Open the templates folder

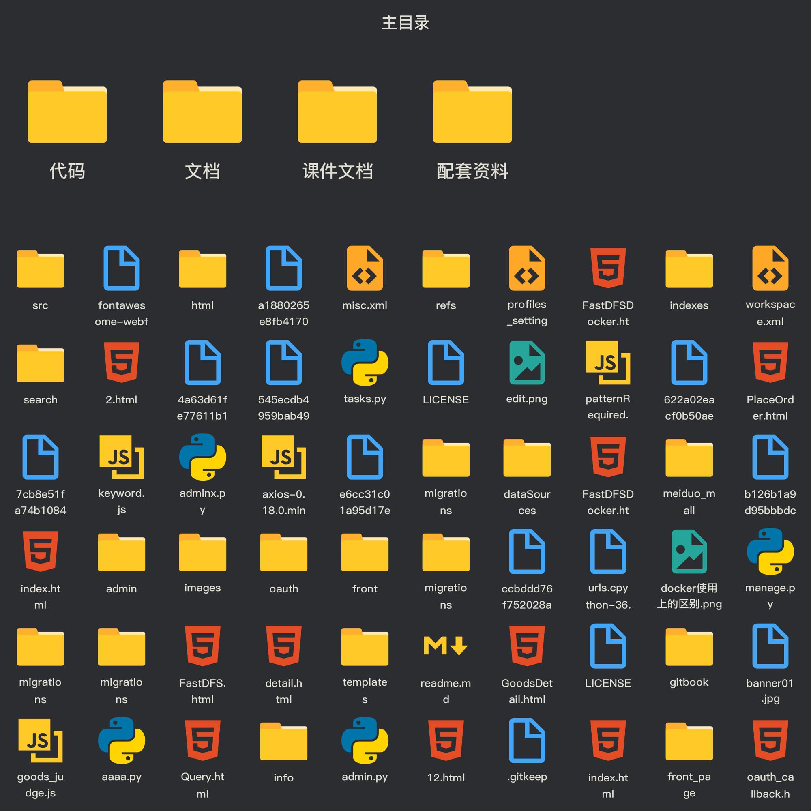(365, 646)
